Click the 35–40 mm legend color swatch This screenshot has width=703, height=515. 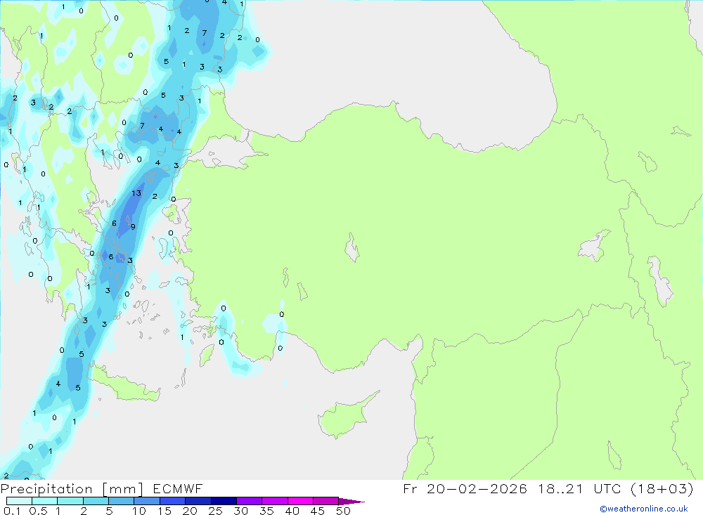pos(275,501)
